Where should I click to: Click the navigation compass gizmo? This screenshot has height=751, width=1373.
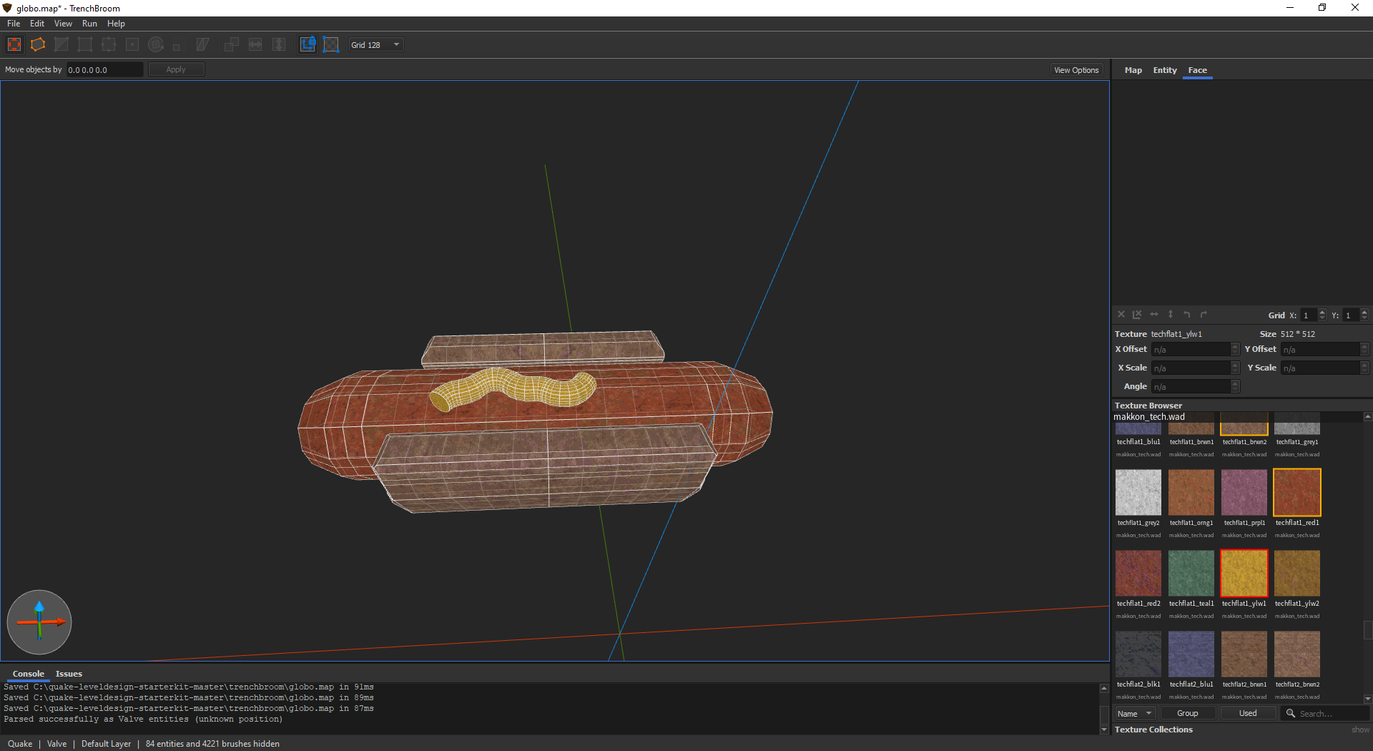39,622
